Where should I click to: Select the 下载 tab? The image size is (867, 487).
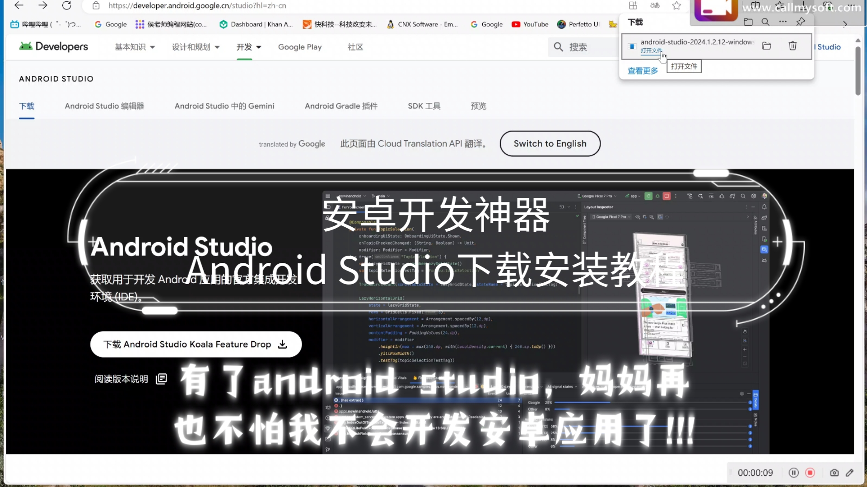tap(27, 106)
